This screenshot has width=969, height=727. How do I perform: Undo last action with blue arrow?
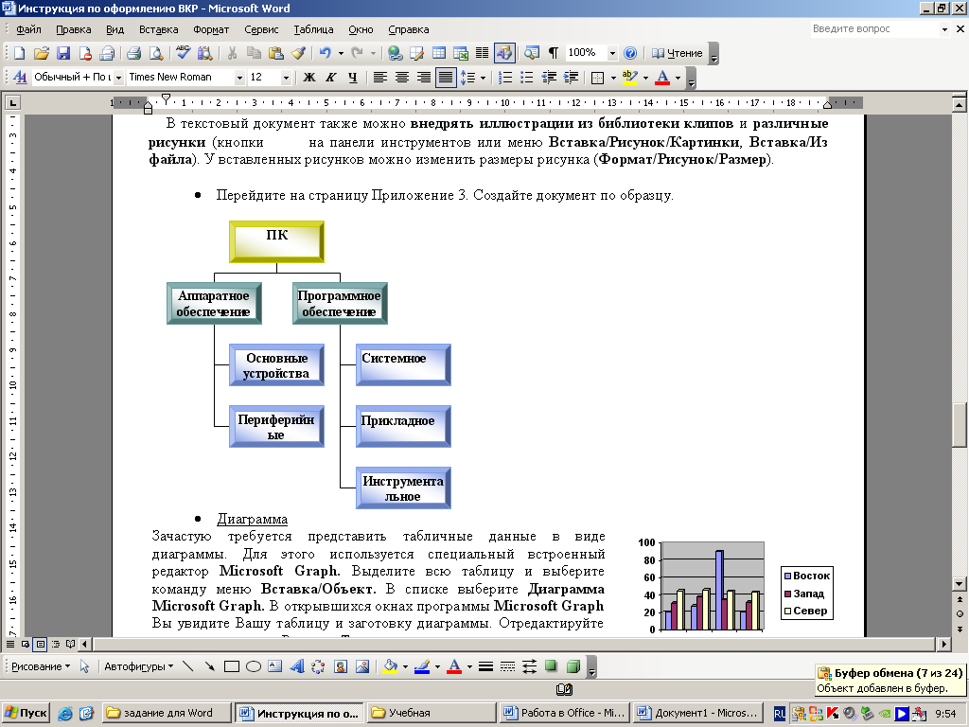[326, 53]
